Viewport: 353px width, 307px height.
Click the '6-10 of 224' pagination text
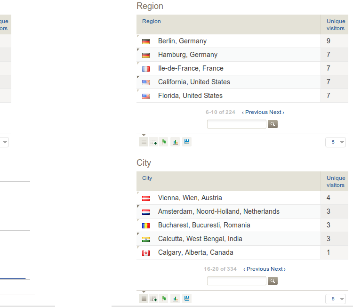[220, 112]
